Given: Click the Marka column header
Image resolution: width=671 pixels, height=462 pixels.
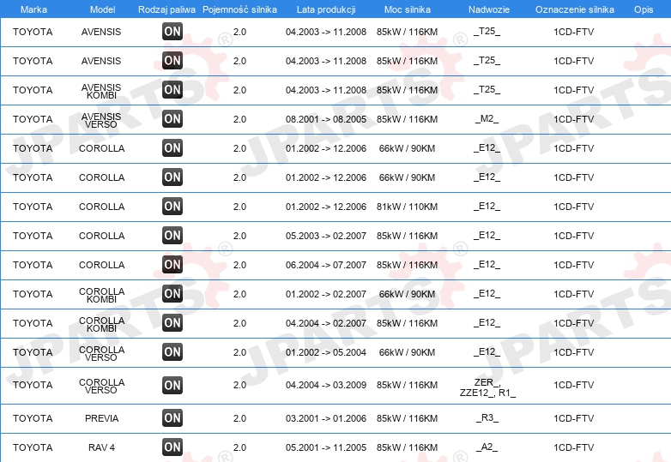Looking at the screenshot, I should coord(33,9).
